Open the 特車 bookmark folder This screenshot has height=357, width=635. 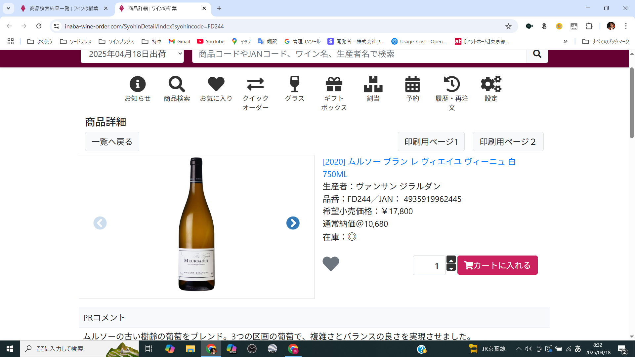[x=151, y=41]
